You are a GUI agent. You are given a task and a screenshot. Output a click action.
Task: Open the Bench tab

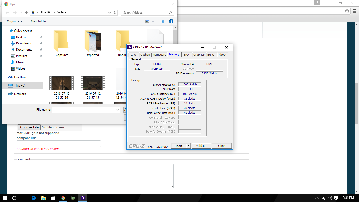click(211, 55)
